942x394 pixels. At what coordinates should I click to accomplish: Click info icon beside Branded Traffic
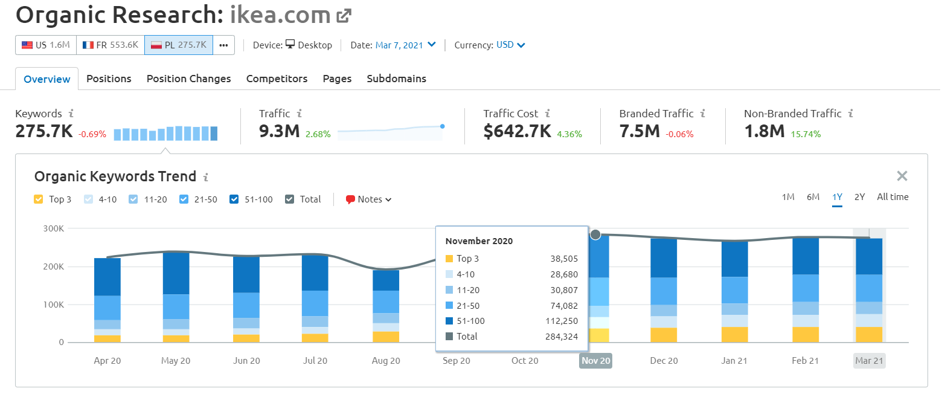703,113
